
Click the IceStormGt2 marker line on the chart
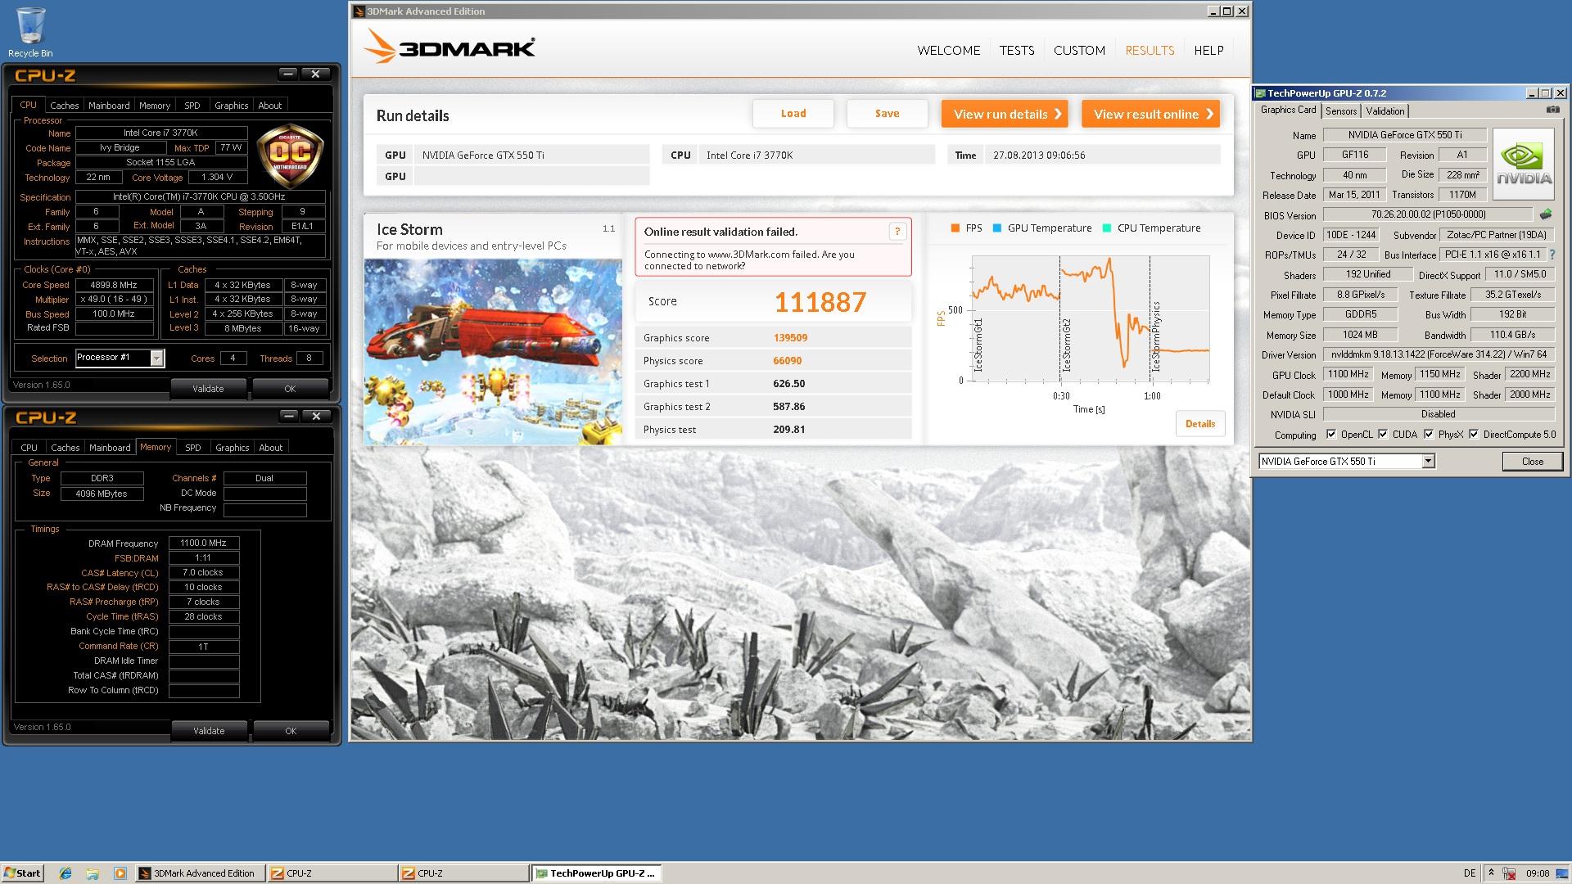click(1060, 318)
